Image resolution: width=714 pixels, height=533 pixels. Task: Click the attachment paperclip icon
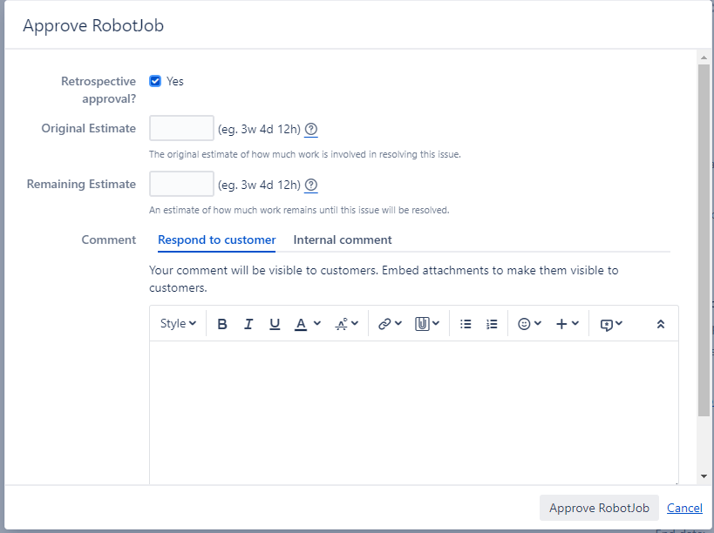[x=427, y=324]
